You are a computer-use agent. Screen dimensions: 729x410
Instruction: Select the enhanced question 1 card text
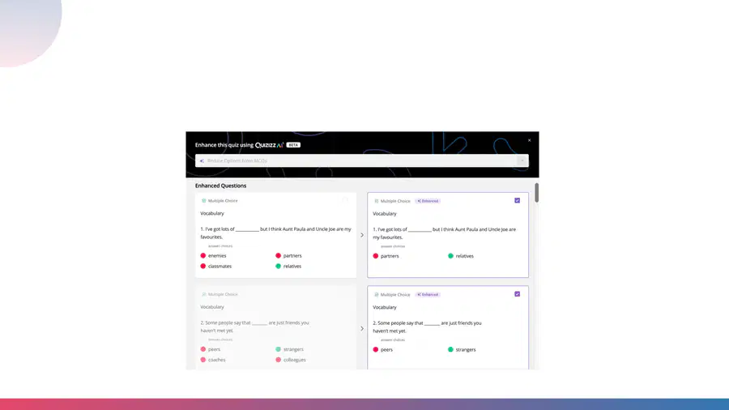[445, 233]
